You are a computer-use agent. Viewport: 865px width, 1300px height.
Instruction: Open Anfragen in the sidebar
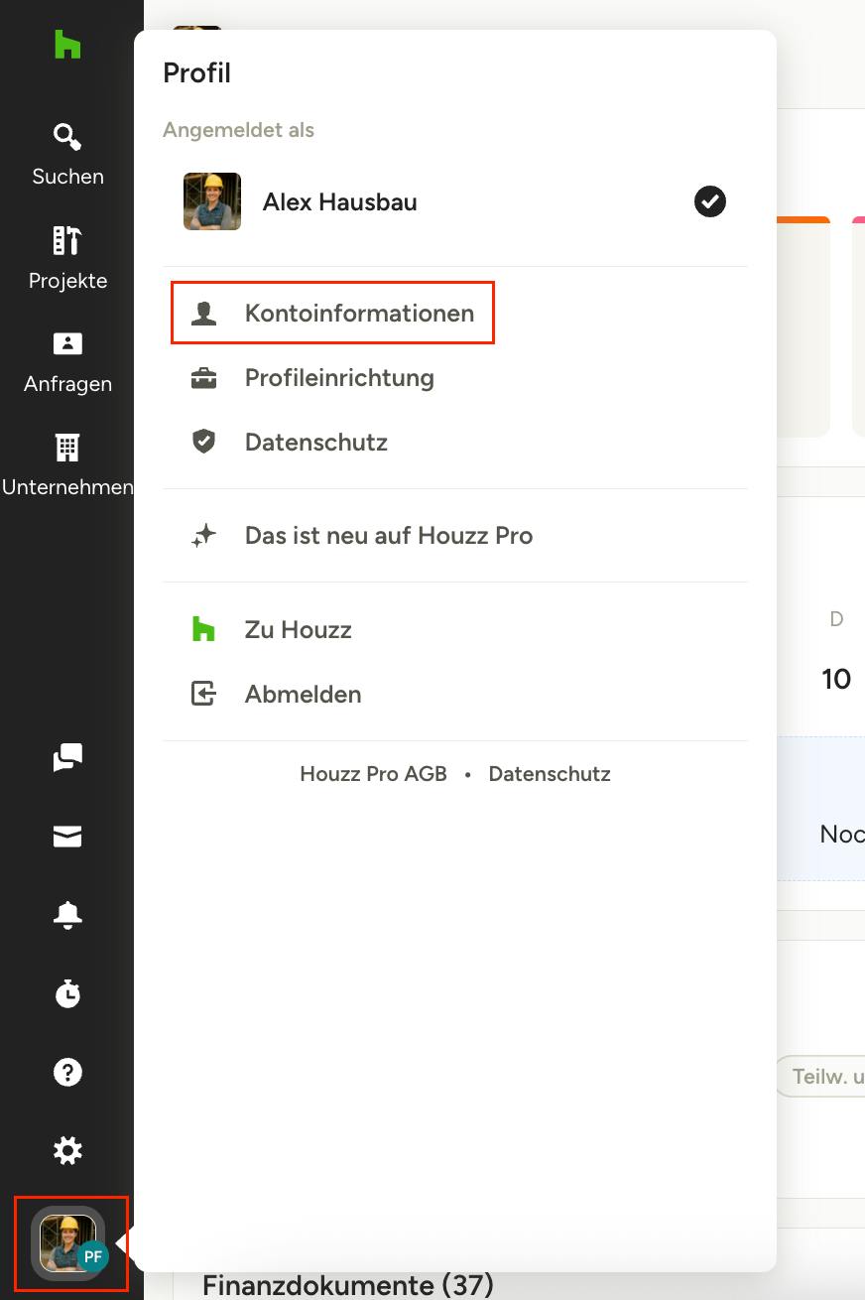pyautogui.click(x=67, y=362)
